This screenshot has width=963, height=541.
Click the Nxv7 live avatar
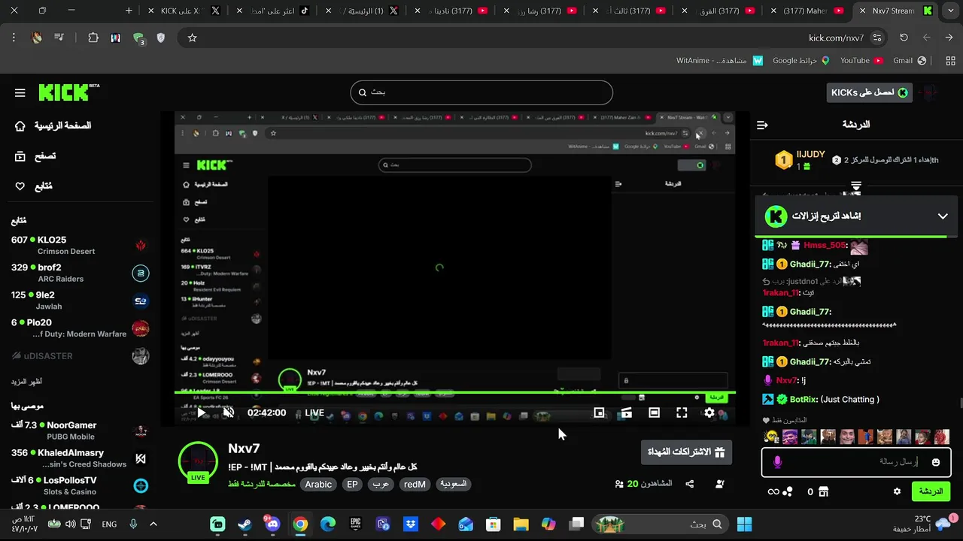coord(198,462)
